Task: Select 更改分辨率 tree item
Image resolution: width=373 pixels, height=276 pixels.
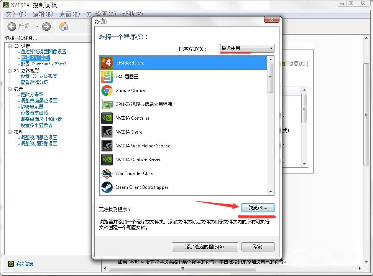Action: click(32, 94)
